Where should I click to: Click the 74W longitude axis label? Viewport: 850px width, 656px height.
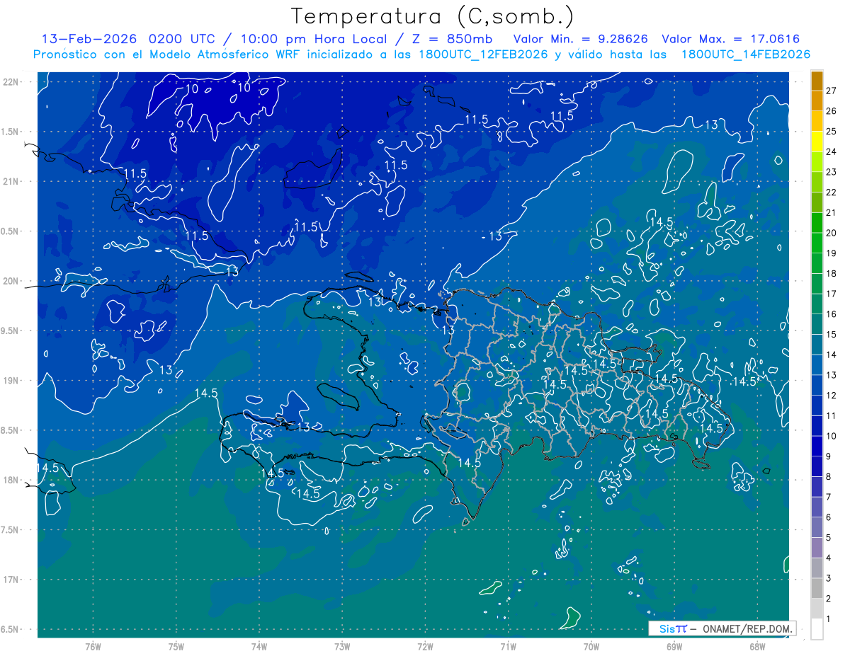click(x=259, y=646)
